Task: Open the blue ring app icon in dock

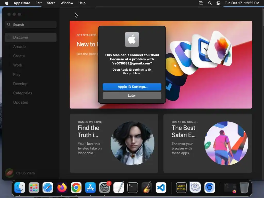Action: pos(210,187)
